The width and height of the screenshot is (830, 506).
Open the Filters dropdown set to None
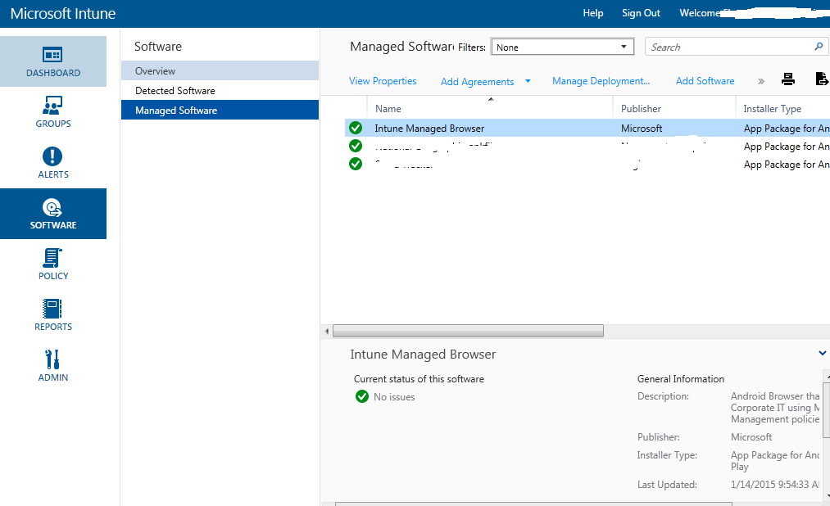coord(562,47)
